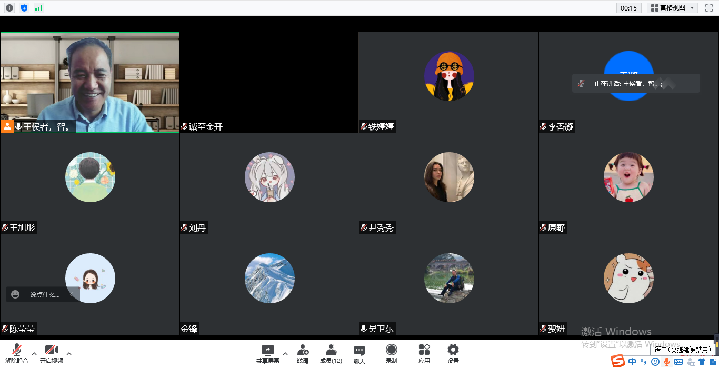Screen dimensions: 719x367
Task: Open the Sogou skin shirt icon
Action: point(702,362)
